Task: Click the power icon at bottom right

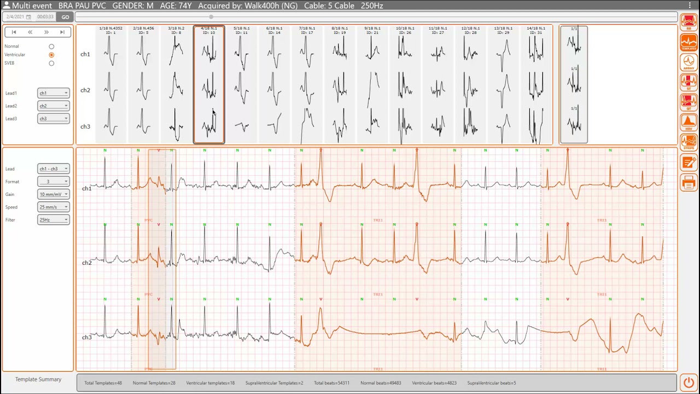Action: [689, 382]
